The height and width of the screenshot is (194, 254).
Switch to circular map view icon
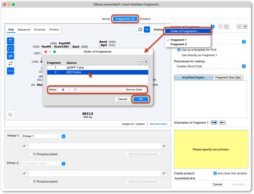coord(140,30)
